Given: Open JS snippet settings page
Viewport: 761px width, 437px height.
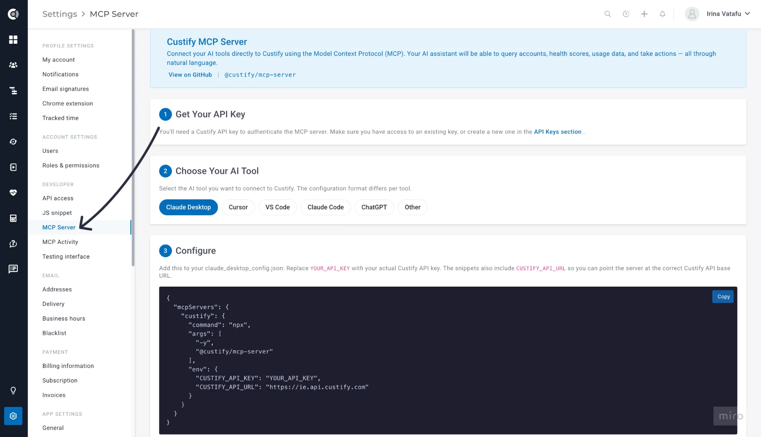Looking at the screenshot, I should click(x=57, y=213).
